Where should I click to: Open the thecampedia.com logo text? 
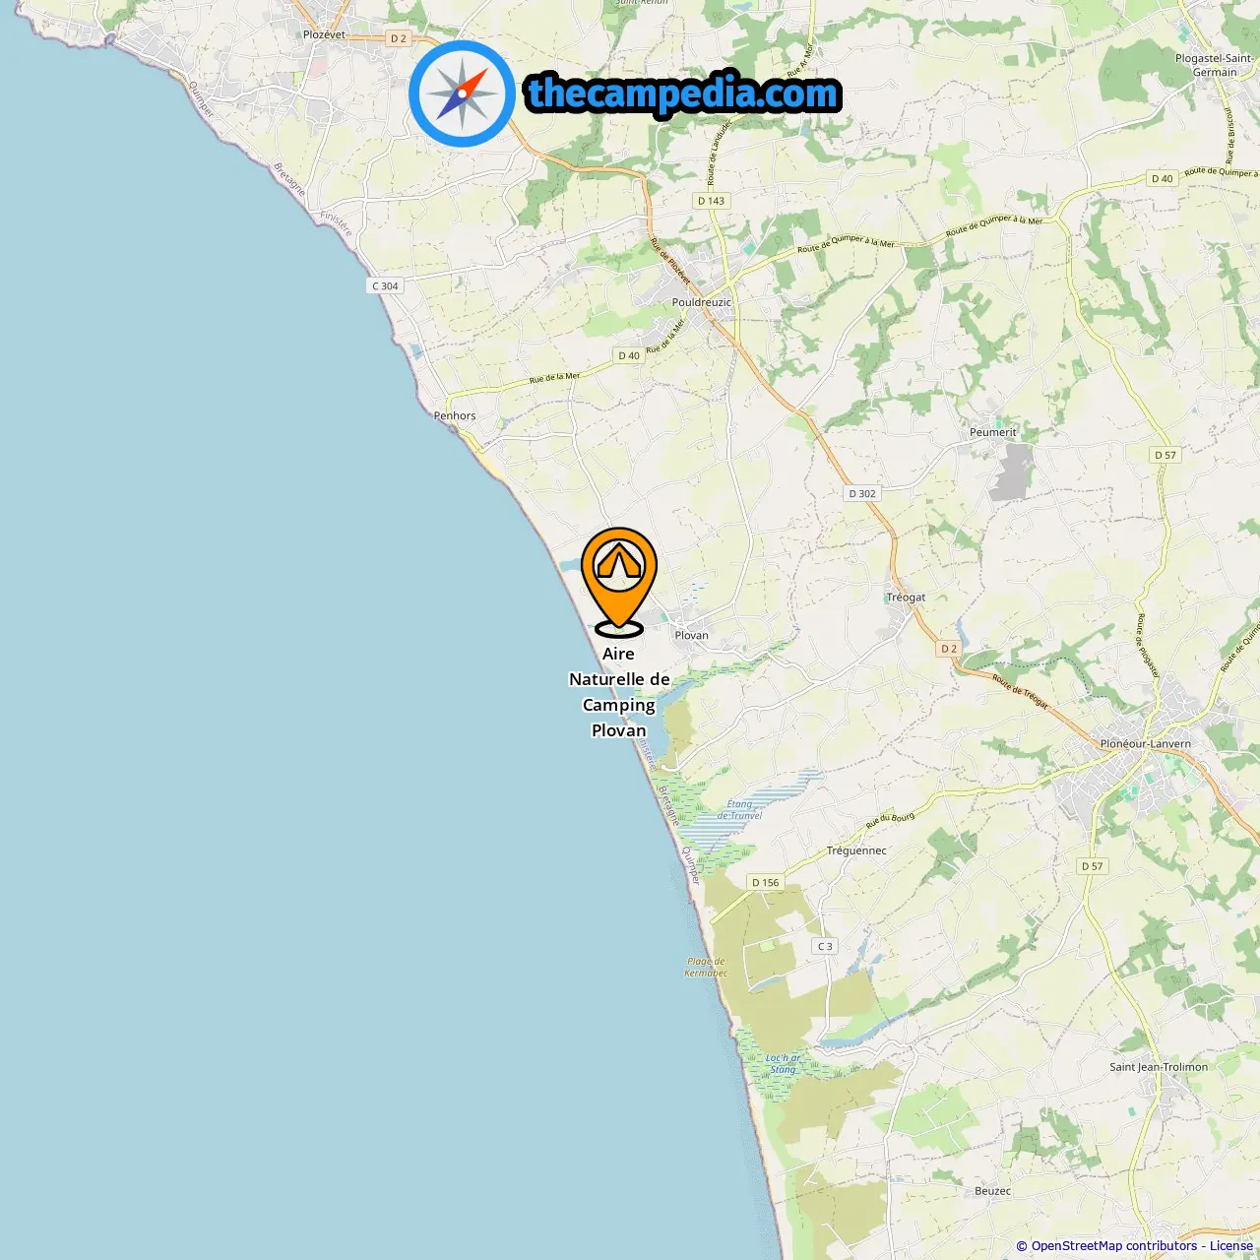(683, 94)
